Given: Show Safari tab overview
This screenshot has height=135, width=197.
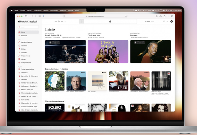Looking at the screenshot, I should point(172,16).
